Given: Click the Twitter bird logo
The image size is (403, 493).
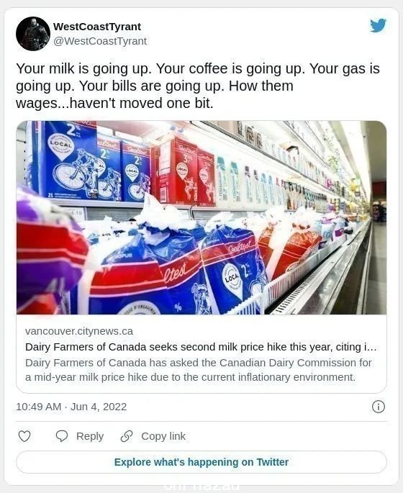Looking at the screenshot, I should 378,25.
